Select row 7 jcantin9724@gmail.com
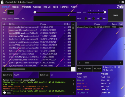 point(36,45)
